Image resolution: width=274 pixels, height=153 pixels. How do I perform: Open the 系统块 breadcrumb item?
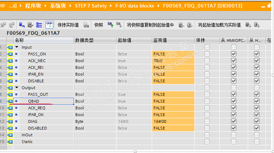pos(58,6)
